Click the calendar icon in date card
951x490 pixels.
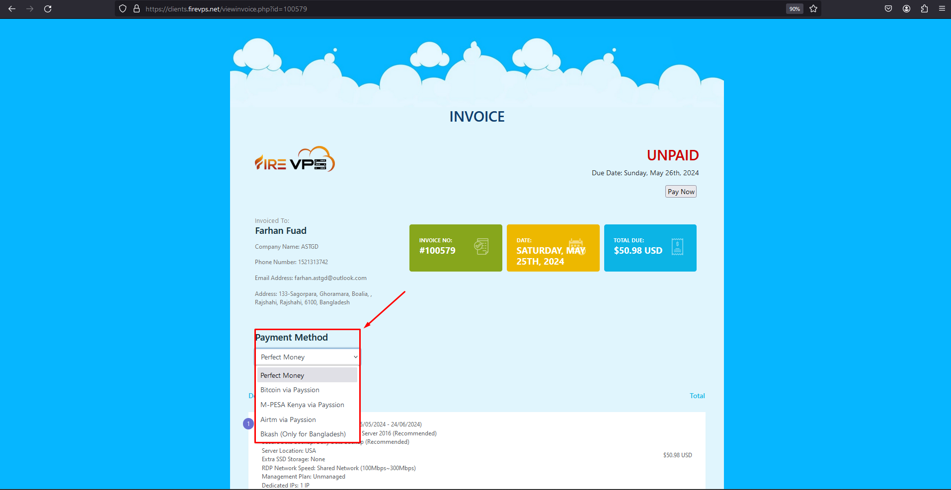tap(576, 246)
